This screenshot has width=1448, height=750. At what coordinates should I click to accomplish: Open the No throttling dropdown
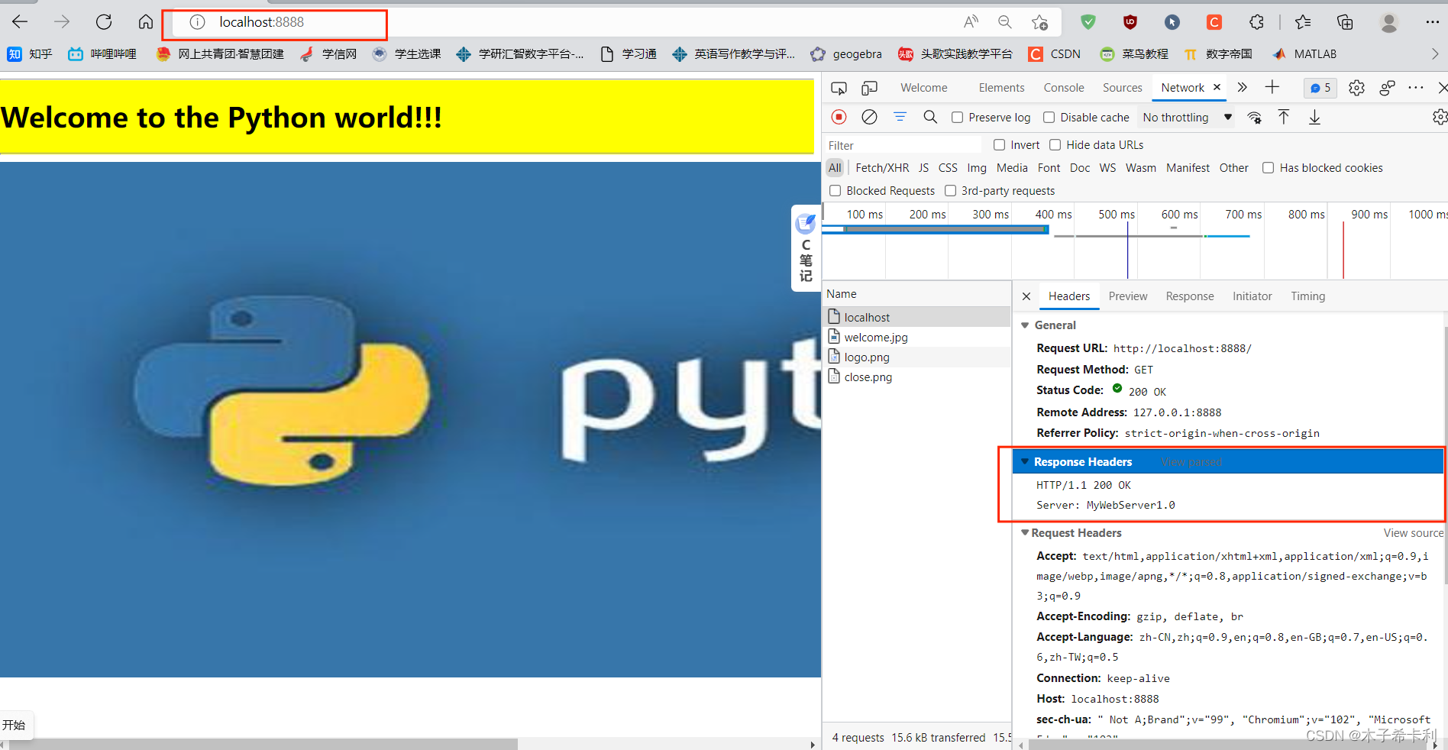1188,118
